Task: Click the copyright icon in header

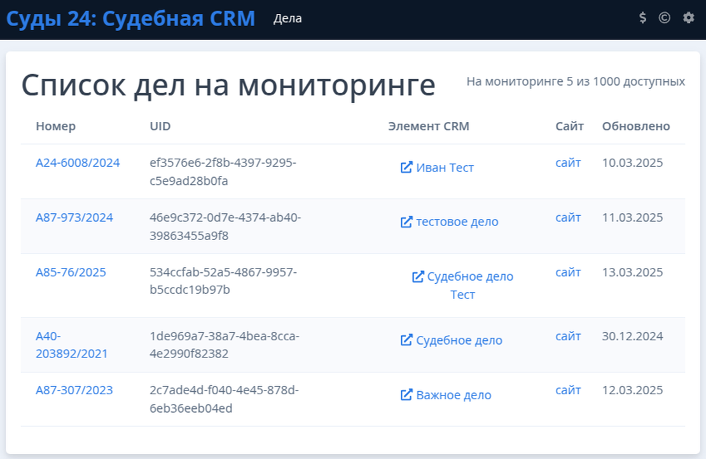Action: click(664, 18)
